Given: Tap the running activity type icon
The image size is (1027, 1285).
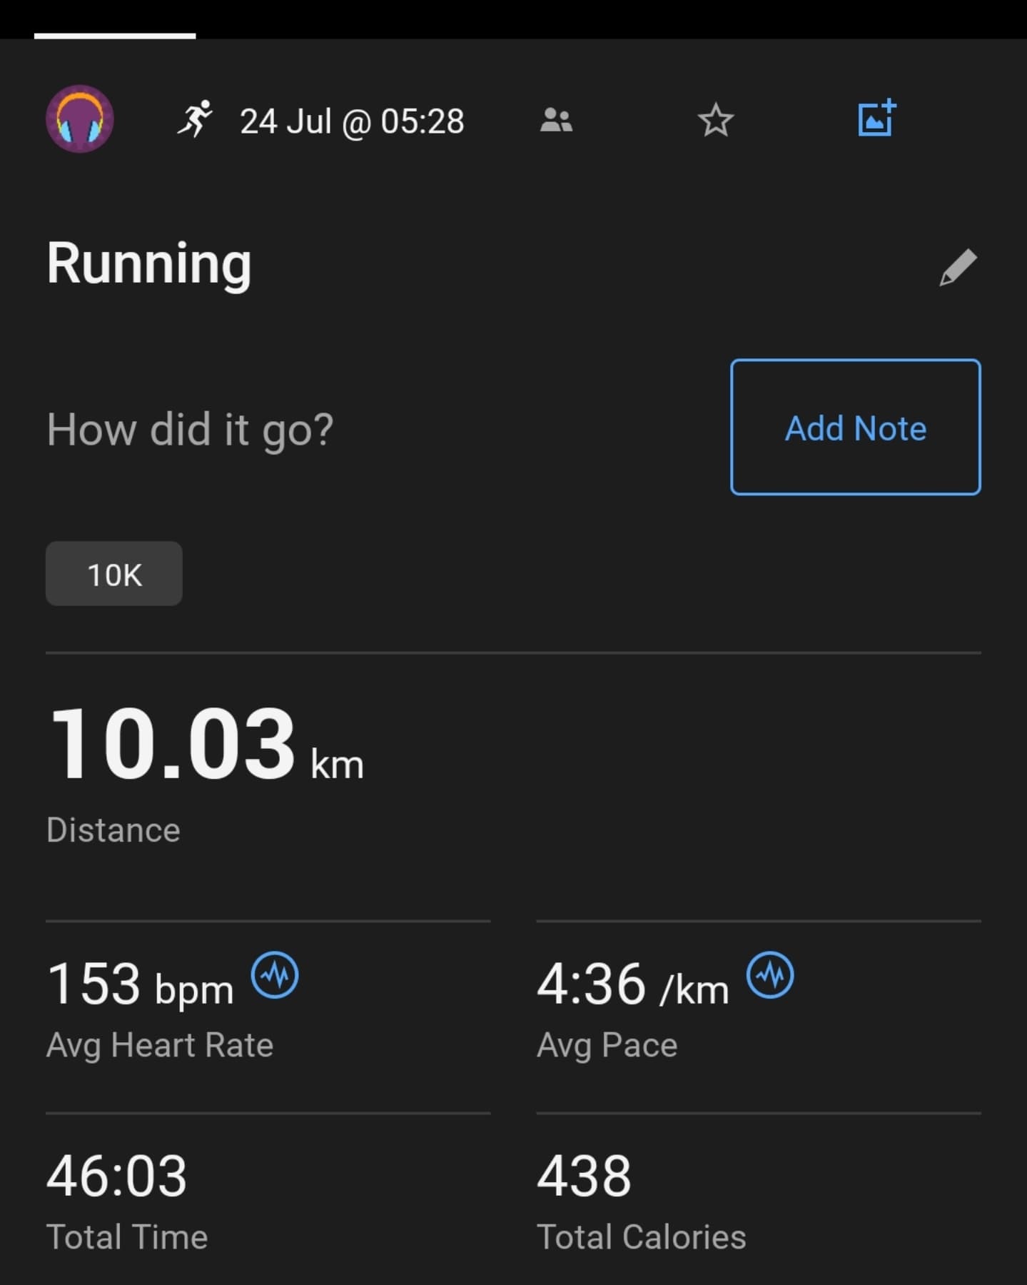Looking at the screenshot, I should pyautogui.click(x=196, y=119).
